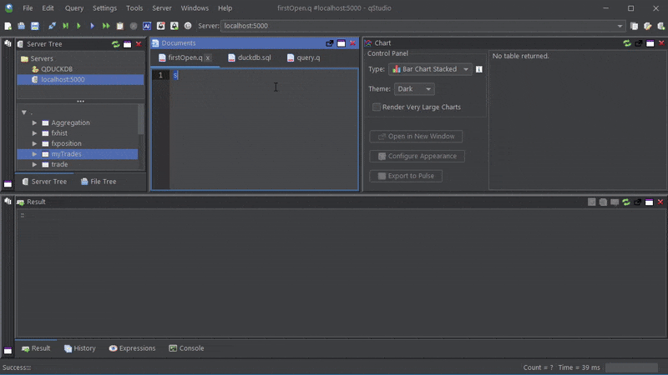Screen dimensions: 668x375
Task: Open the chart Type dropdown
Action: tap(429, 69)
